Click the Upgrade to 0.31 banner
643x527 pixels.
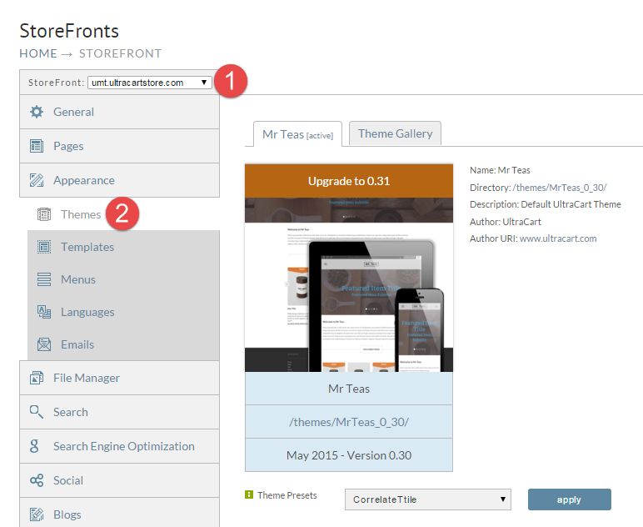349,181
